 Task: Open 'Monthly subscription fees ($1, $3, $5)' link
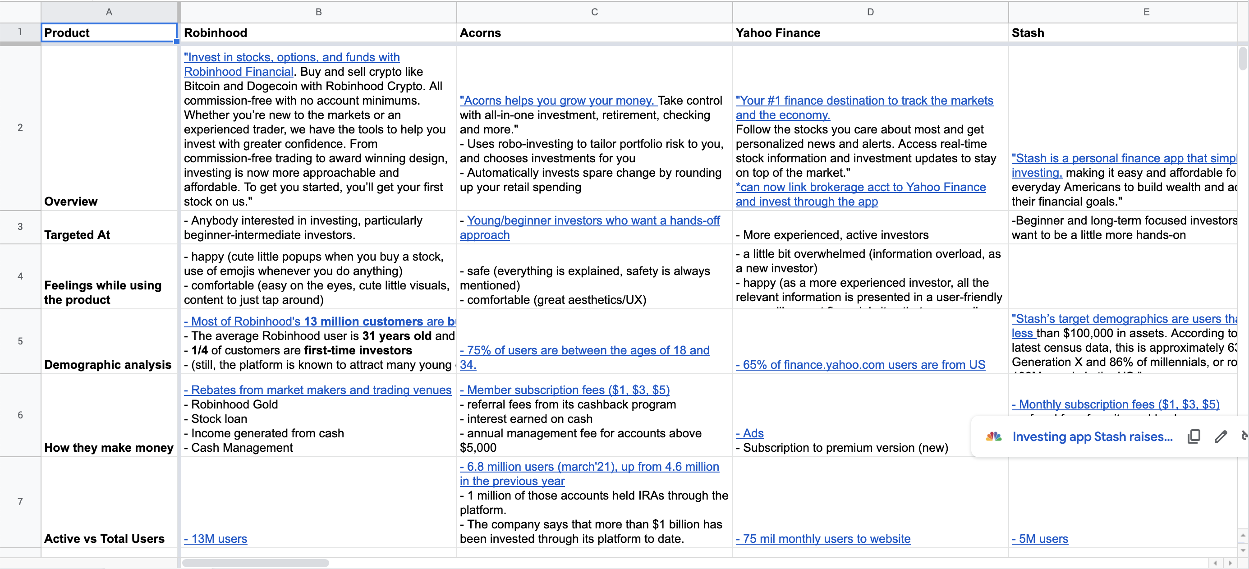(1115, 404)
